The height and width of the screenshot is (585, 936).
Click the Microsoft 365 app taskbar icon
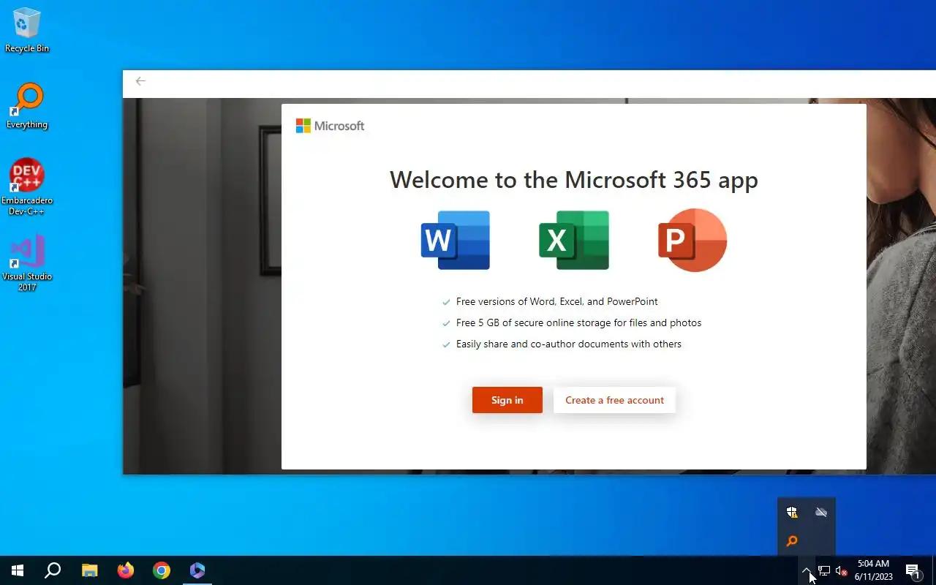197,570
